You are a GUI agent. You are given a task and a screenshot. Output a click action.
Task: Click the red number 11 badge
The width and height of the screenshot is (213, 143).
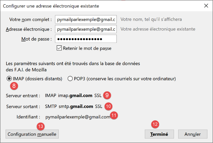click(x=114, y=116)
